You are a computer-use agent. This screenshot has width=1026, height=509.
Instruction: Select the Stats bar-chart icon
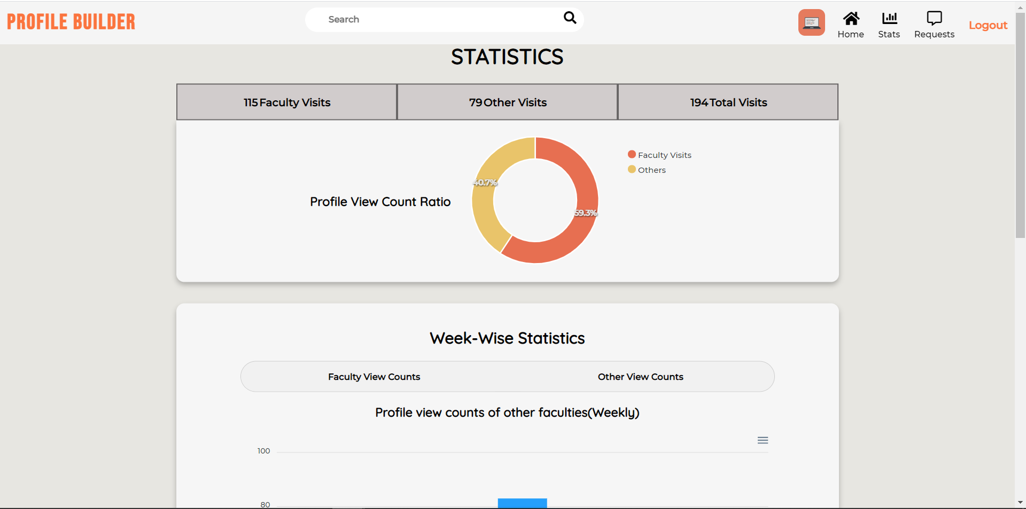point(889,19)
